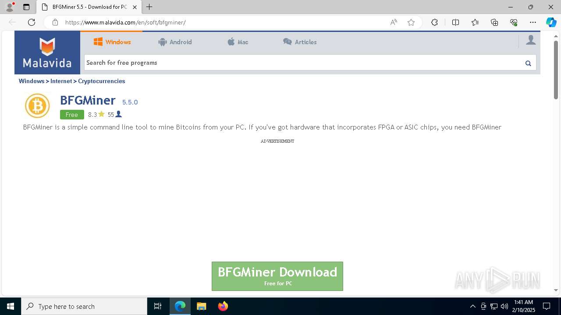
Task: Open the network tray icon
Action: click(494, 306)
